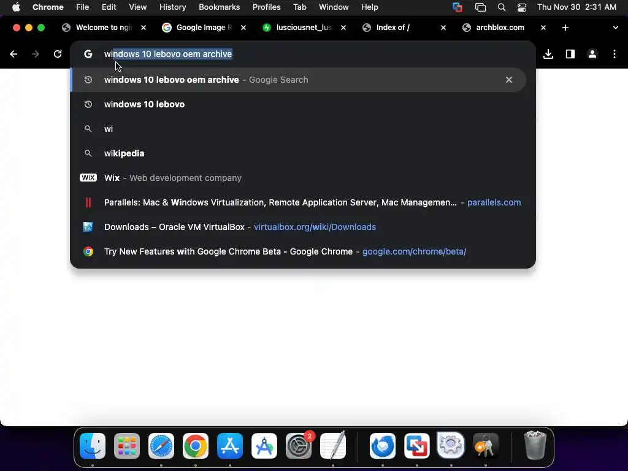The width and height of the screenshot is (628, 471).
Task: Click Chrome icon in the Dock
Action: point(196,446)
